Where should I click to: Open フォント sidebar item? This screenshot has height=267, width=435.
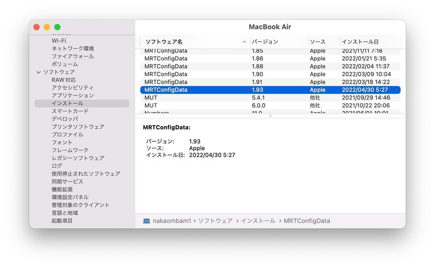(62, 142)
